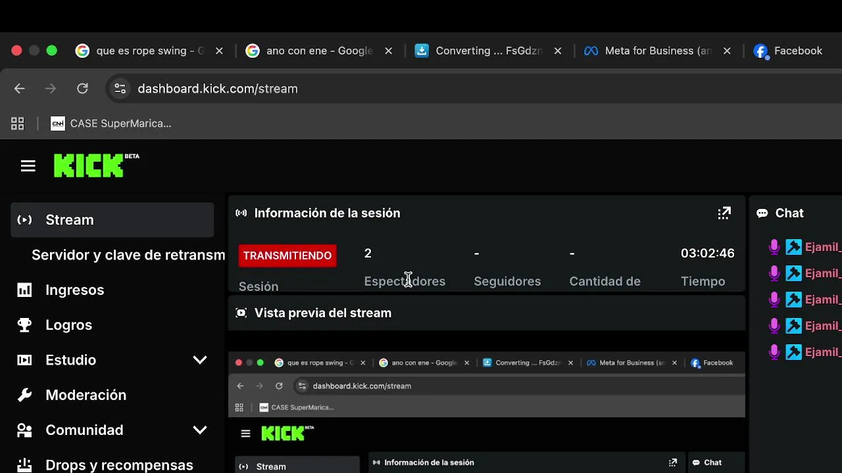Switch to the Facebook tab
This screenshot has width=842, height=473.
point(789,51)
